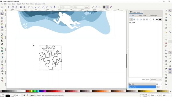Viewport: 172px width, 97px height.
Task: Select the Calligraphy tool
Action: click(x=2, y=41)
